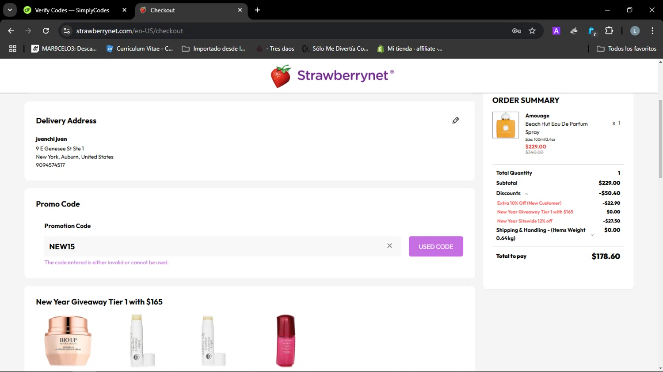Close the Verify Codes tab
This screenshot has height=372, width=663.
124,10
